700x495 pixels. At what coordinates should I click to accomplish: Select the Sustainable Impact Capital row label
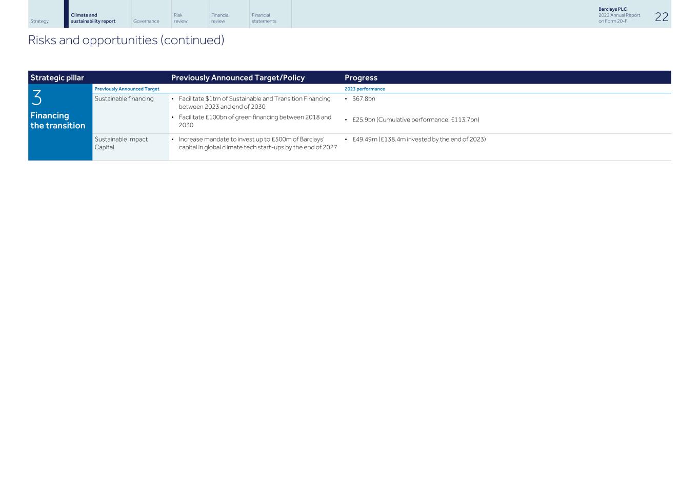(x=122, y=143)
